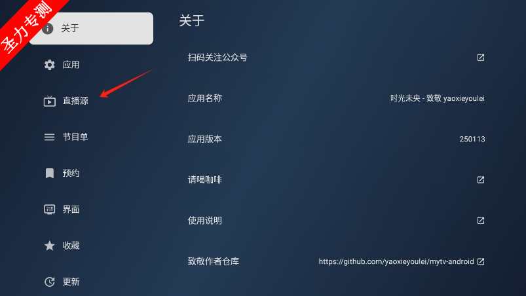Open external link icon for 使用说明

[x=481, y=221]
